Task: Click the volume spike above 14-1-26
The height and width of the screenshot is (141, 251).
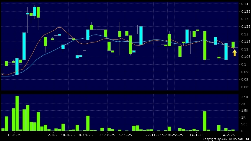Action: click(205, 121)
